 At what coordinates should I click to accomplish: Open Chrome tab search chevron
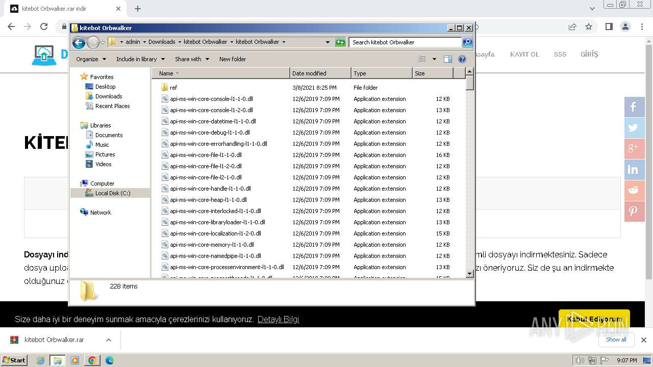(592, 9)
